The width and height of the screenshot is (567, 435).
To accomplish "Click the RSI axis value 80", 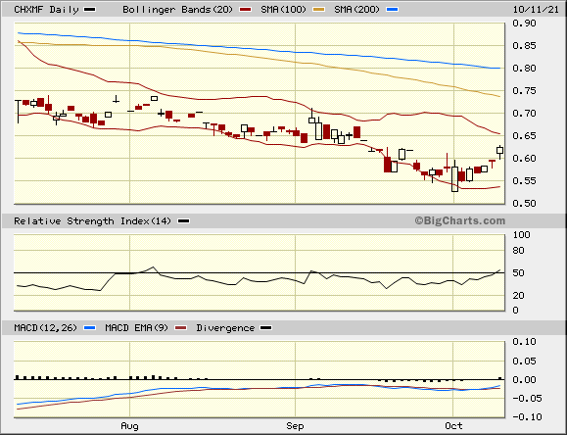I will (x=519, y=250).
